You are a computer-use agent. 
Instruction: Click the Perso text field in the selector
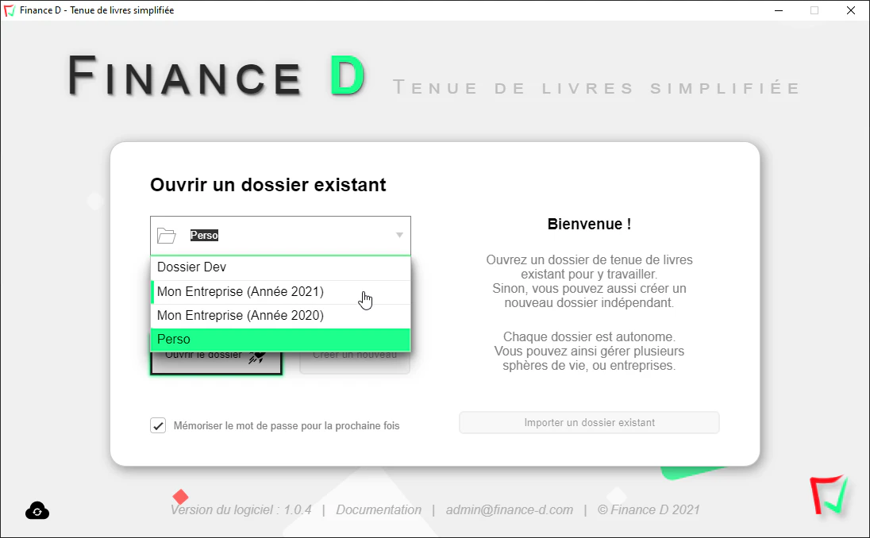click(x=204, y=235)
